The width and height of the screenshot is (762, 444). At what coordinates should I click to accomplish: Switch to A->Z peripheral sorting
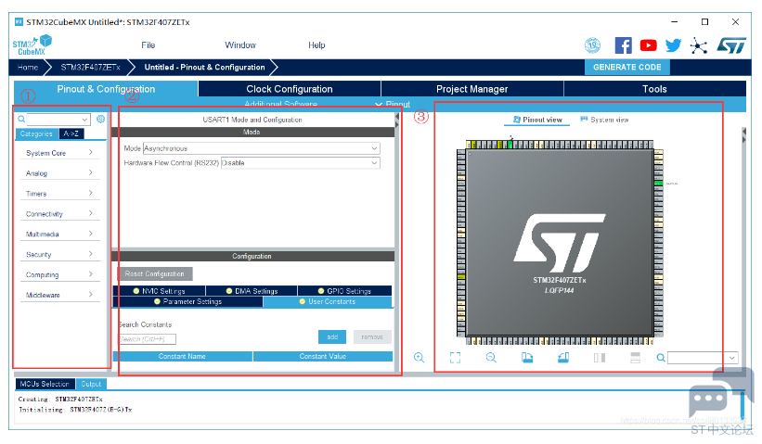click(71, 133)
